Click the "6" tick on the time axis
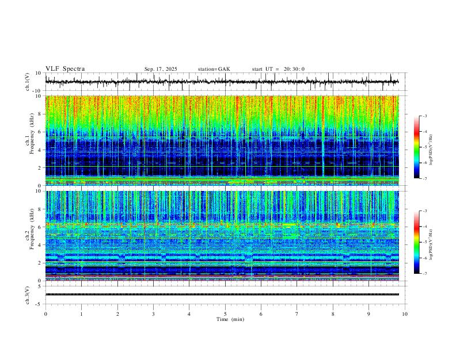This screenshot has width=456, height=352. 261,314
